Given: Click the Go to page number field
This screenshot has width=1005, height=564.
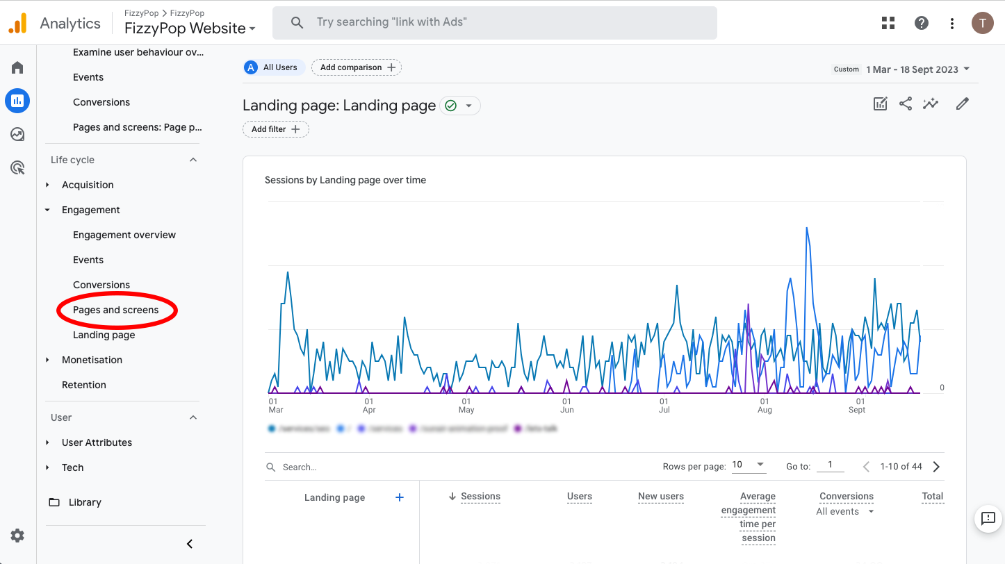Looking at the screenshot, I should coord(831,465).
